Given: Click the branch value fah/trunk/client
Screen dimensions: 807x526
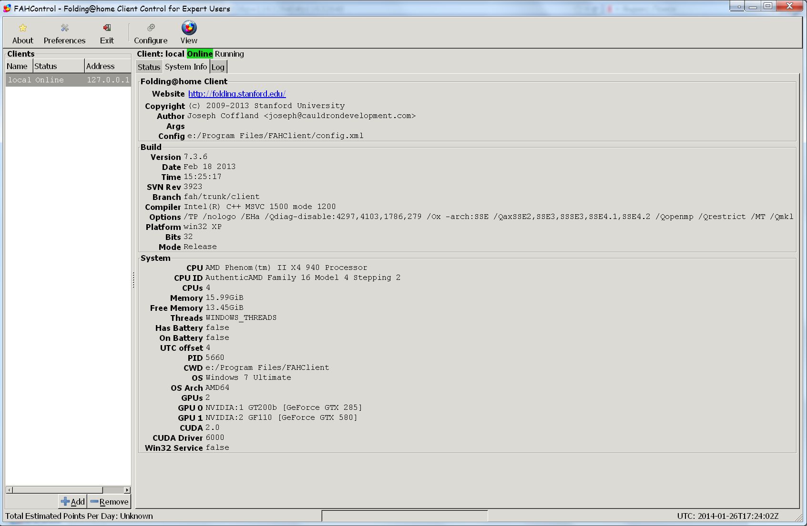Looking at the screenshot, I should pos(222,197).
